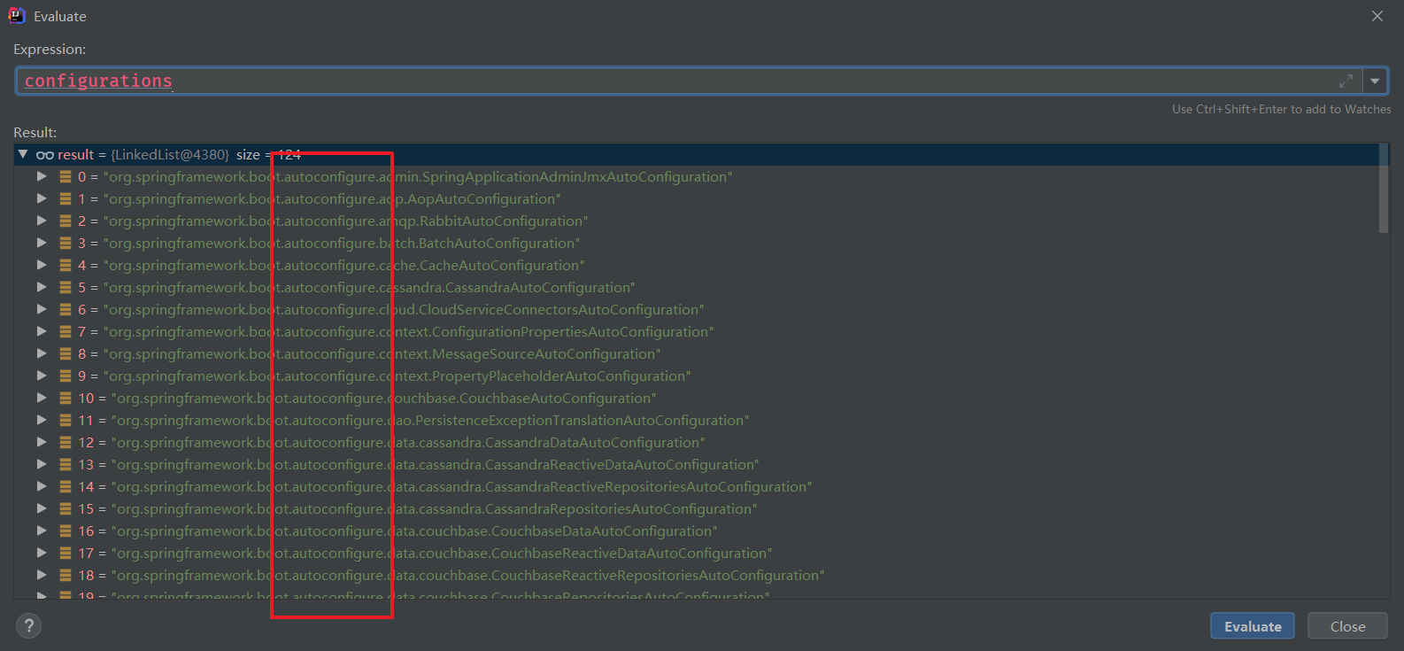The height and width of the screenshot is (651, 1404).
Task: Click the field icon of element 15
Action: click(66, 509)
